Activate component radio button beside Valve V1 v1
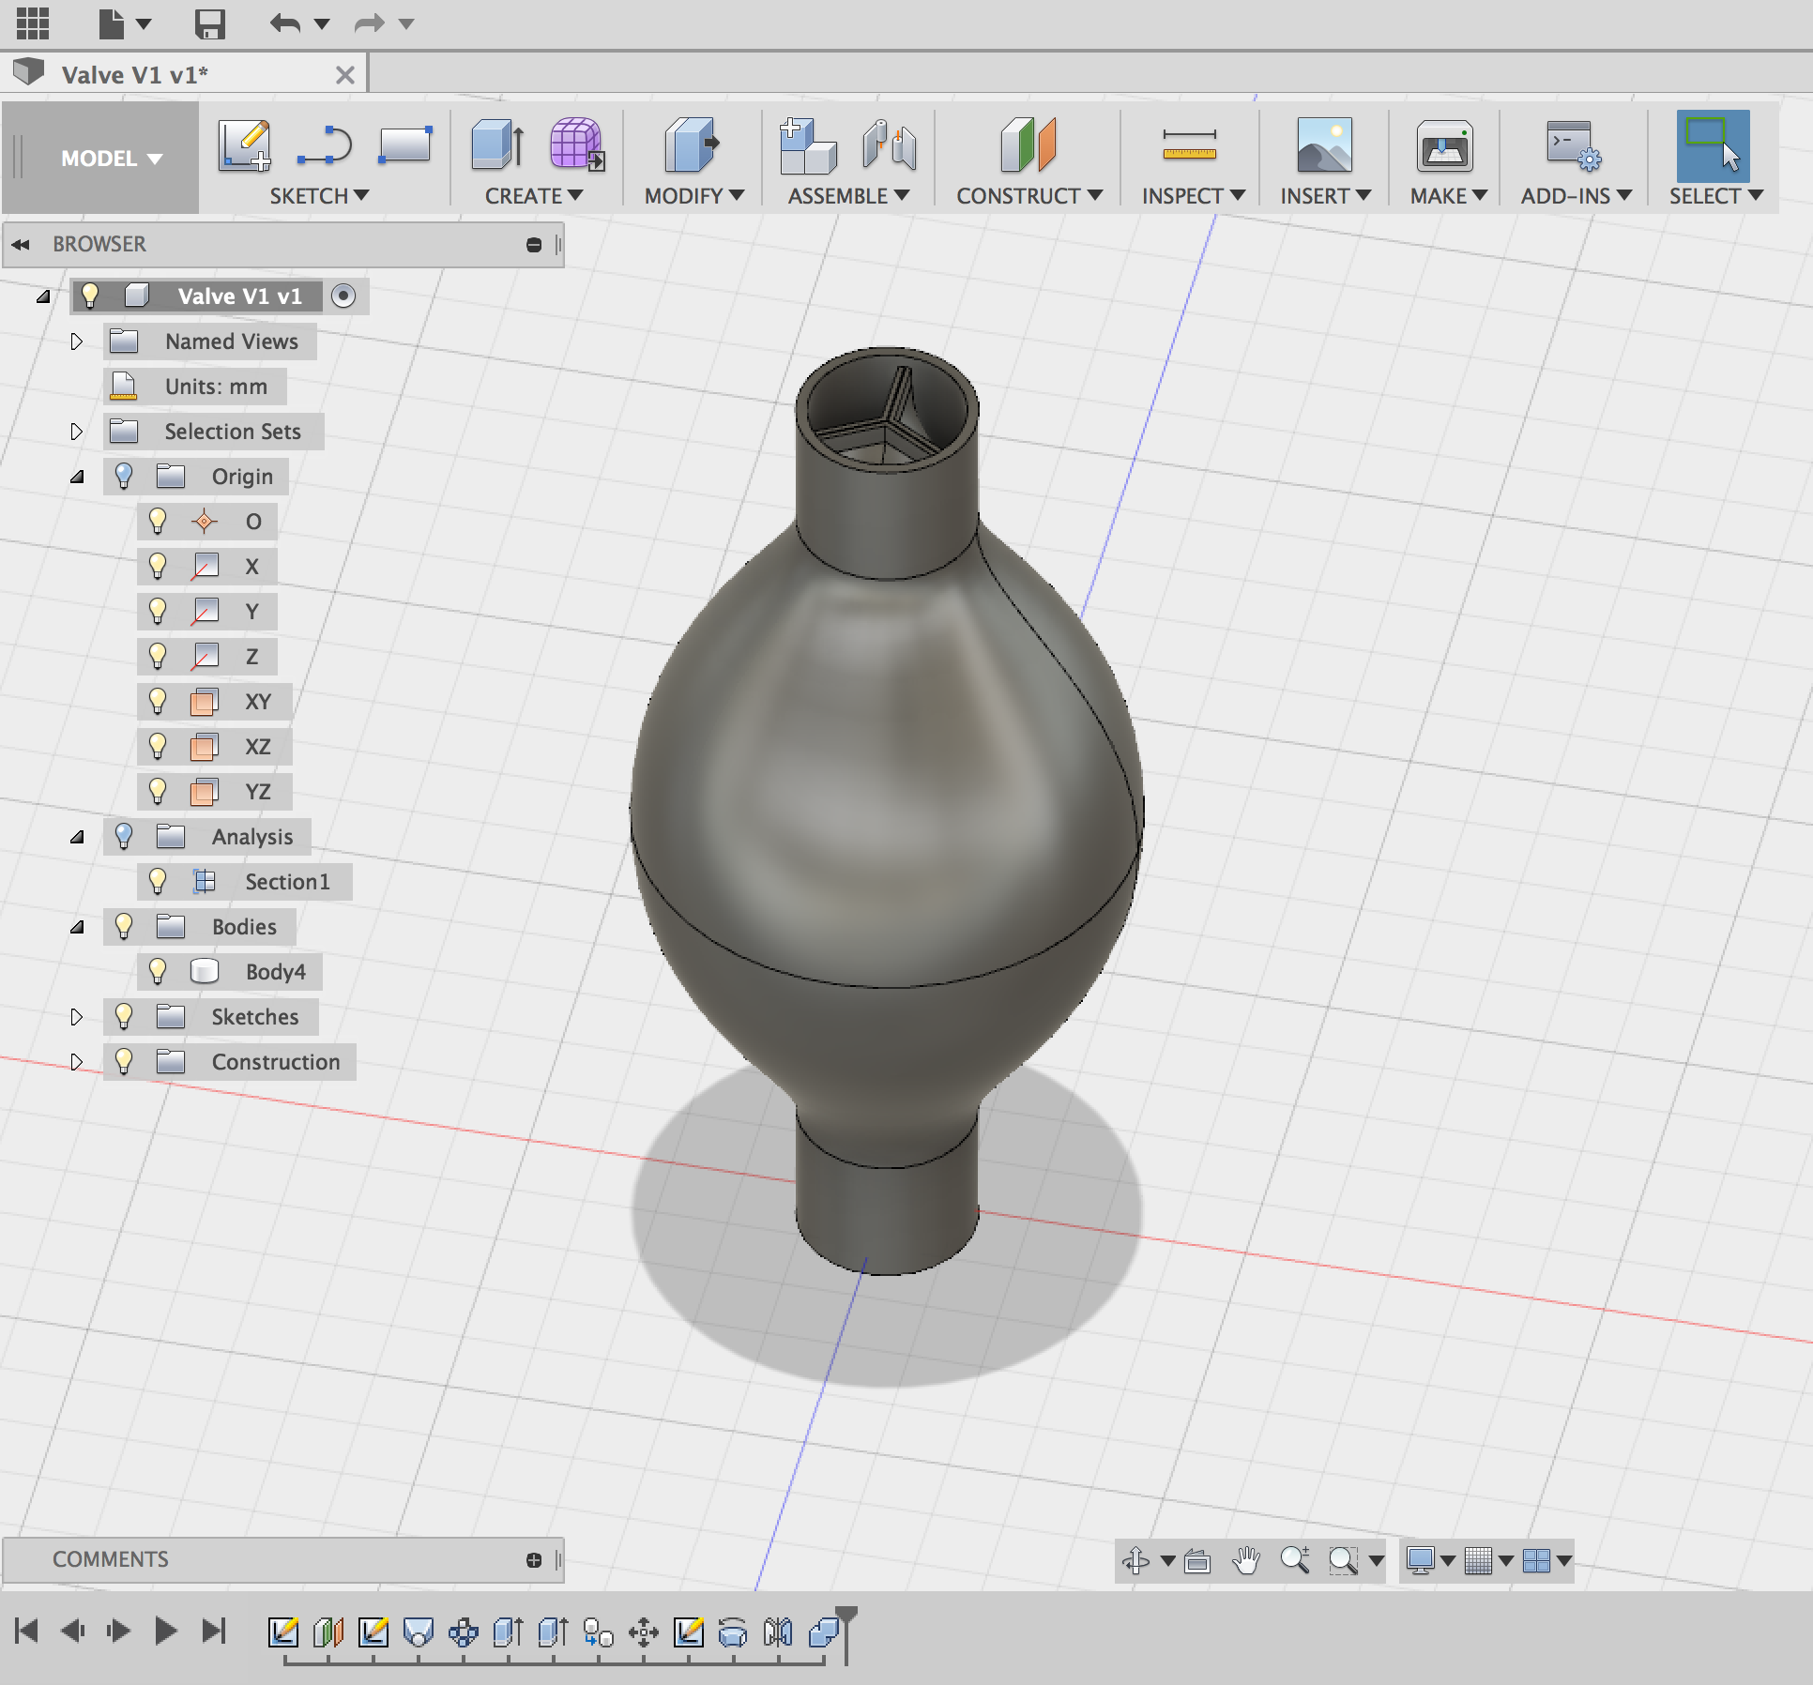 343,296
